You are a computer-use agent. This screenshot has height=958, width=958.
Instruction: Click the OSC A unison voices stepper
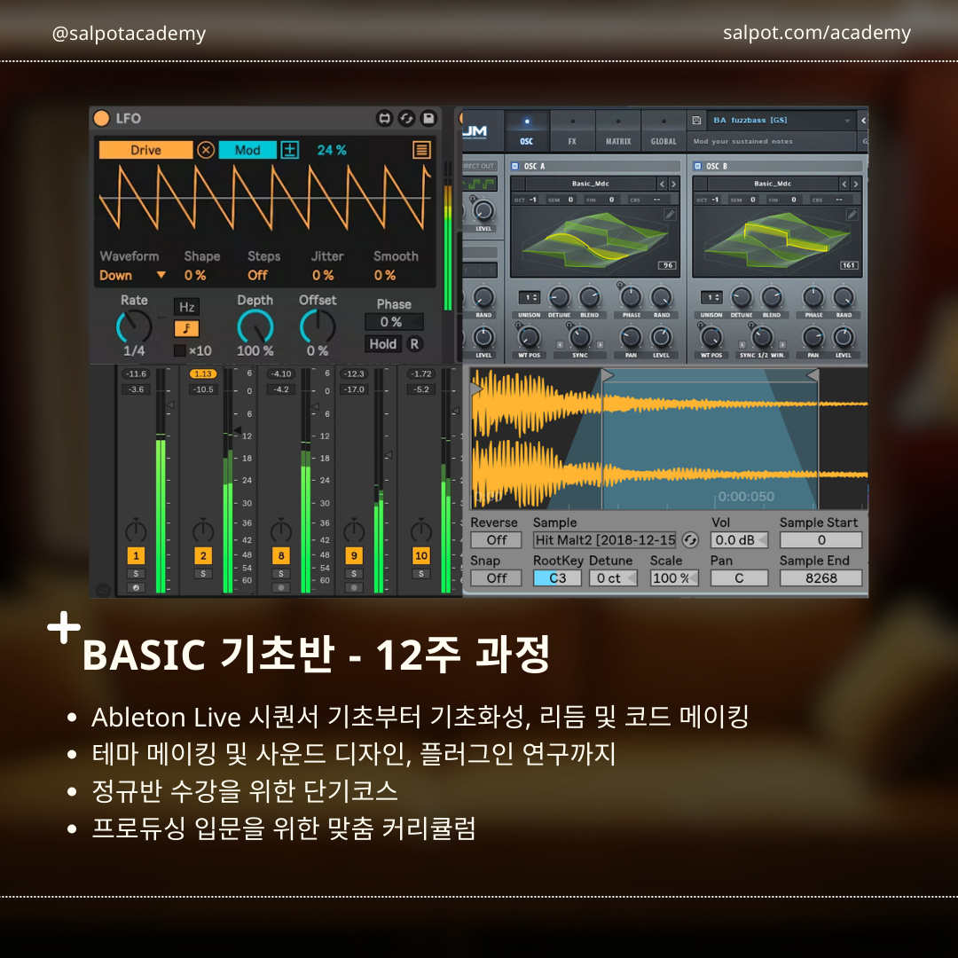pos(529,297)
